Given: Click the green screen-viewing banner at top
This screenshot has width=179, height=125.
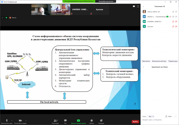Looking at the screenshot, I should [79, 1].
